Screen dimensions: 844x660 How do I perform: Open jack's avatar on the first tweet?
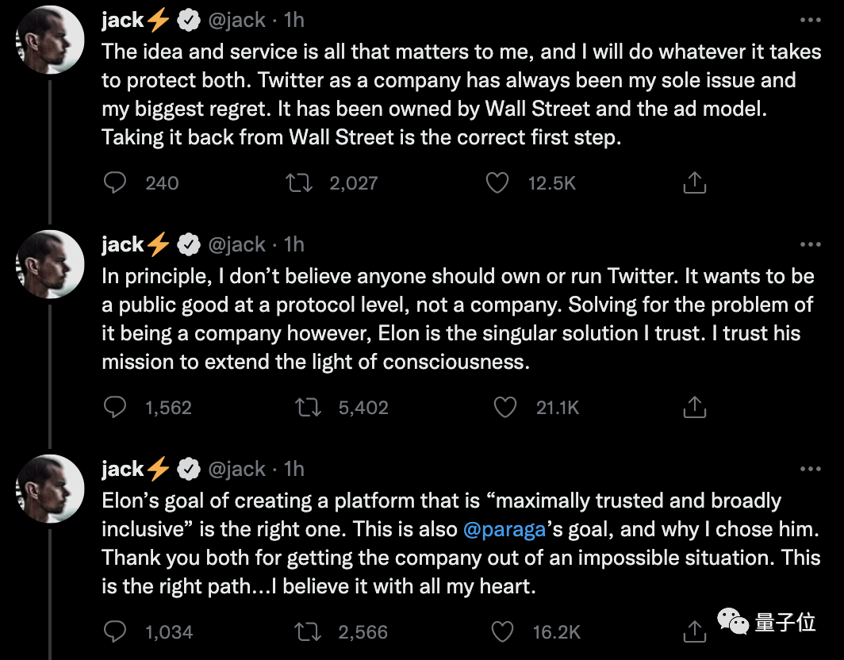coord(51,41)
